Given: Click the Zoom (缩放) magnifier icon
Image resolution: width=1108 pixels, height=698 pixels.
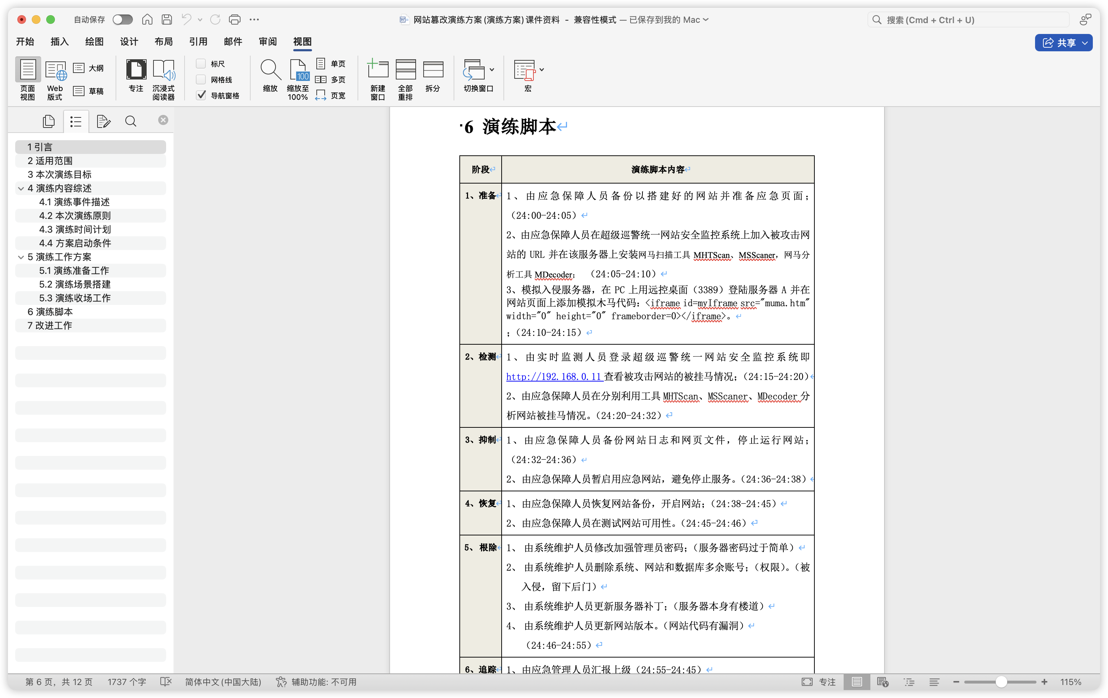Looking at the screenshot, I should tap(270, 70).
